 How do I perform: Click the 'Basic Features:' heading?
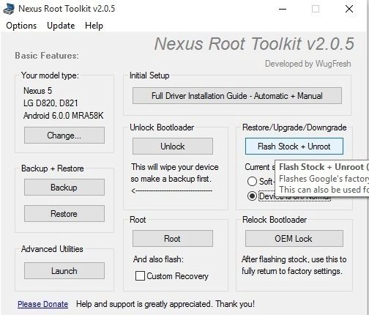point(47,56)
